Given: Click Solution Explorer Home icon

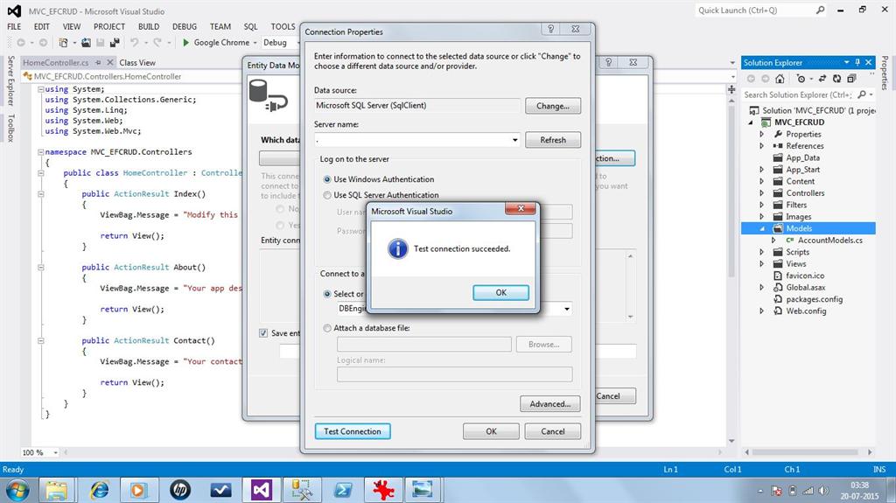Looking at the screenshot, I should coord(780,79).
